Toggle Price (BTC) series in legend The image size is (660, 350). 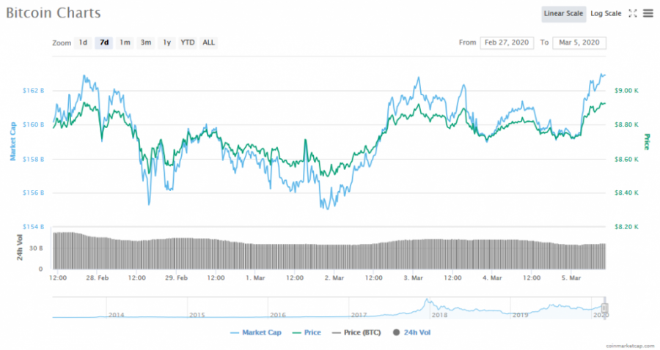pos(356,332)
